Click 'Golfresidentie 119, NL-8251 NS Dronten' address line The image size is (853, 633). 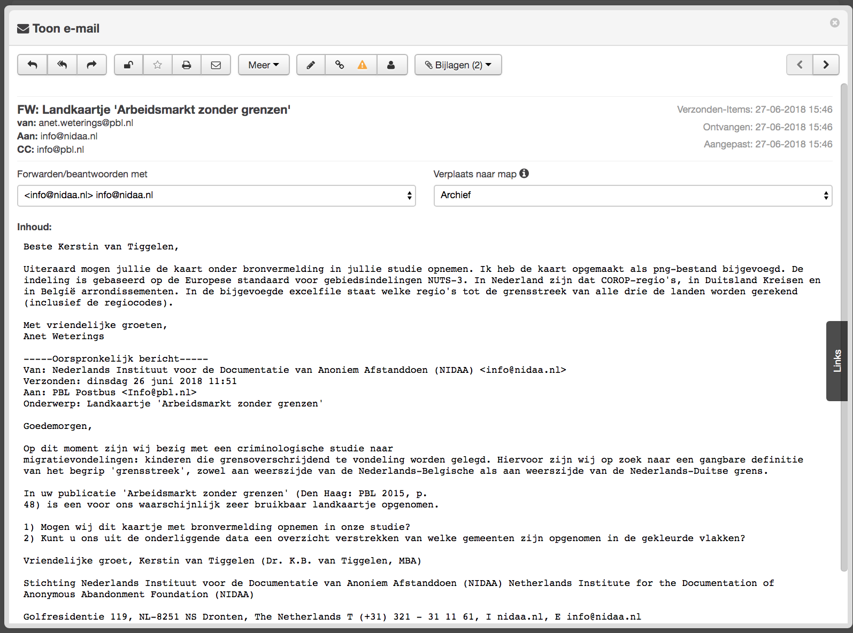click(332, 617)
